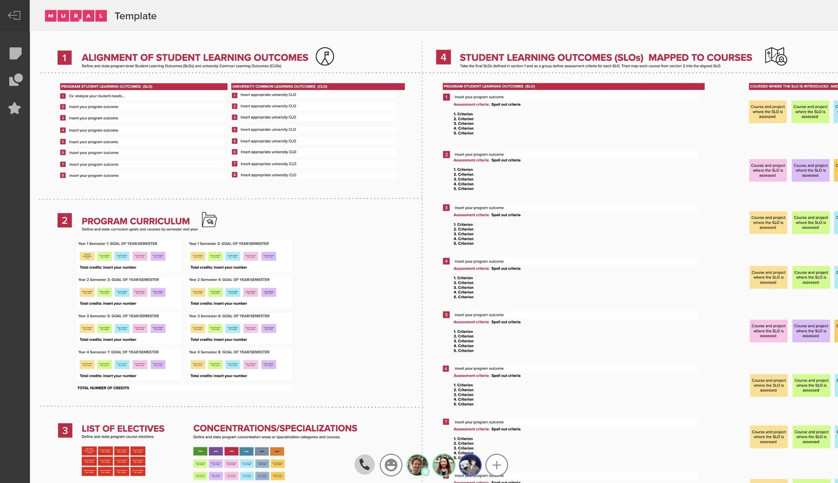Leave the mural using the exit icon
Screen dimensions: 838x483
(x=14, y=15)
